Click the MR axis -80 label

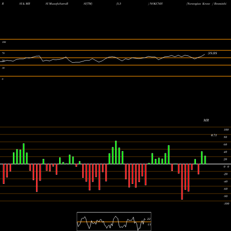point(225,196)
